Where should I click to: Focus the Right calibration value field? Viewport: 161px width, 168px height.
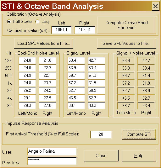[x=85, y=30]
